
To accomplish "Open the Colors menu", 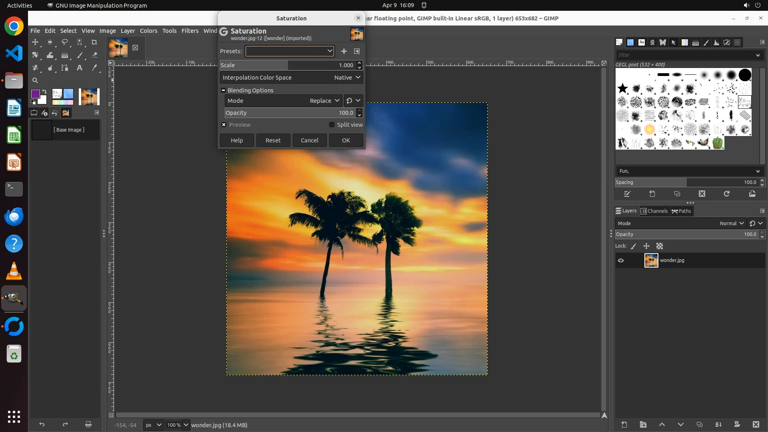I will click(148, 31).
